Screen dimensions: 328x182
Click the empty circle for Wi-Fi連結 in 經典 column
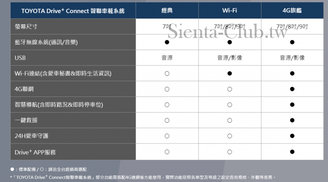coord(167,73)
